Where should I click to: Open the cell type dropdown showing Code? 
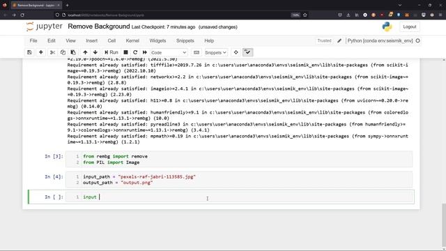[x=169, y=53]
